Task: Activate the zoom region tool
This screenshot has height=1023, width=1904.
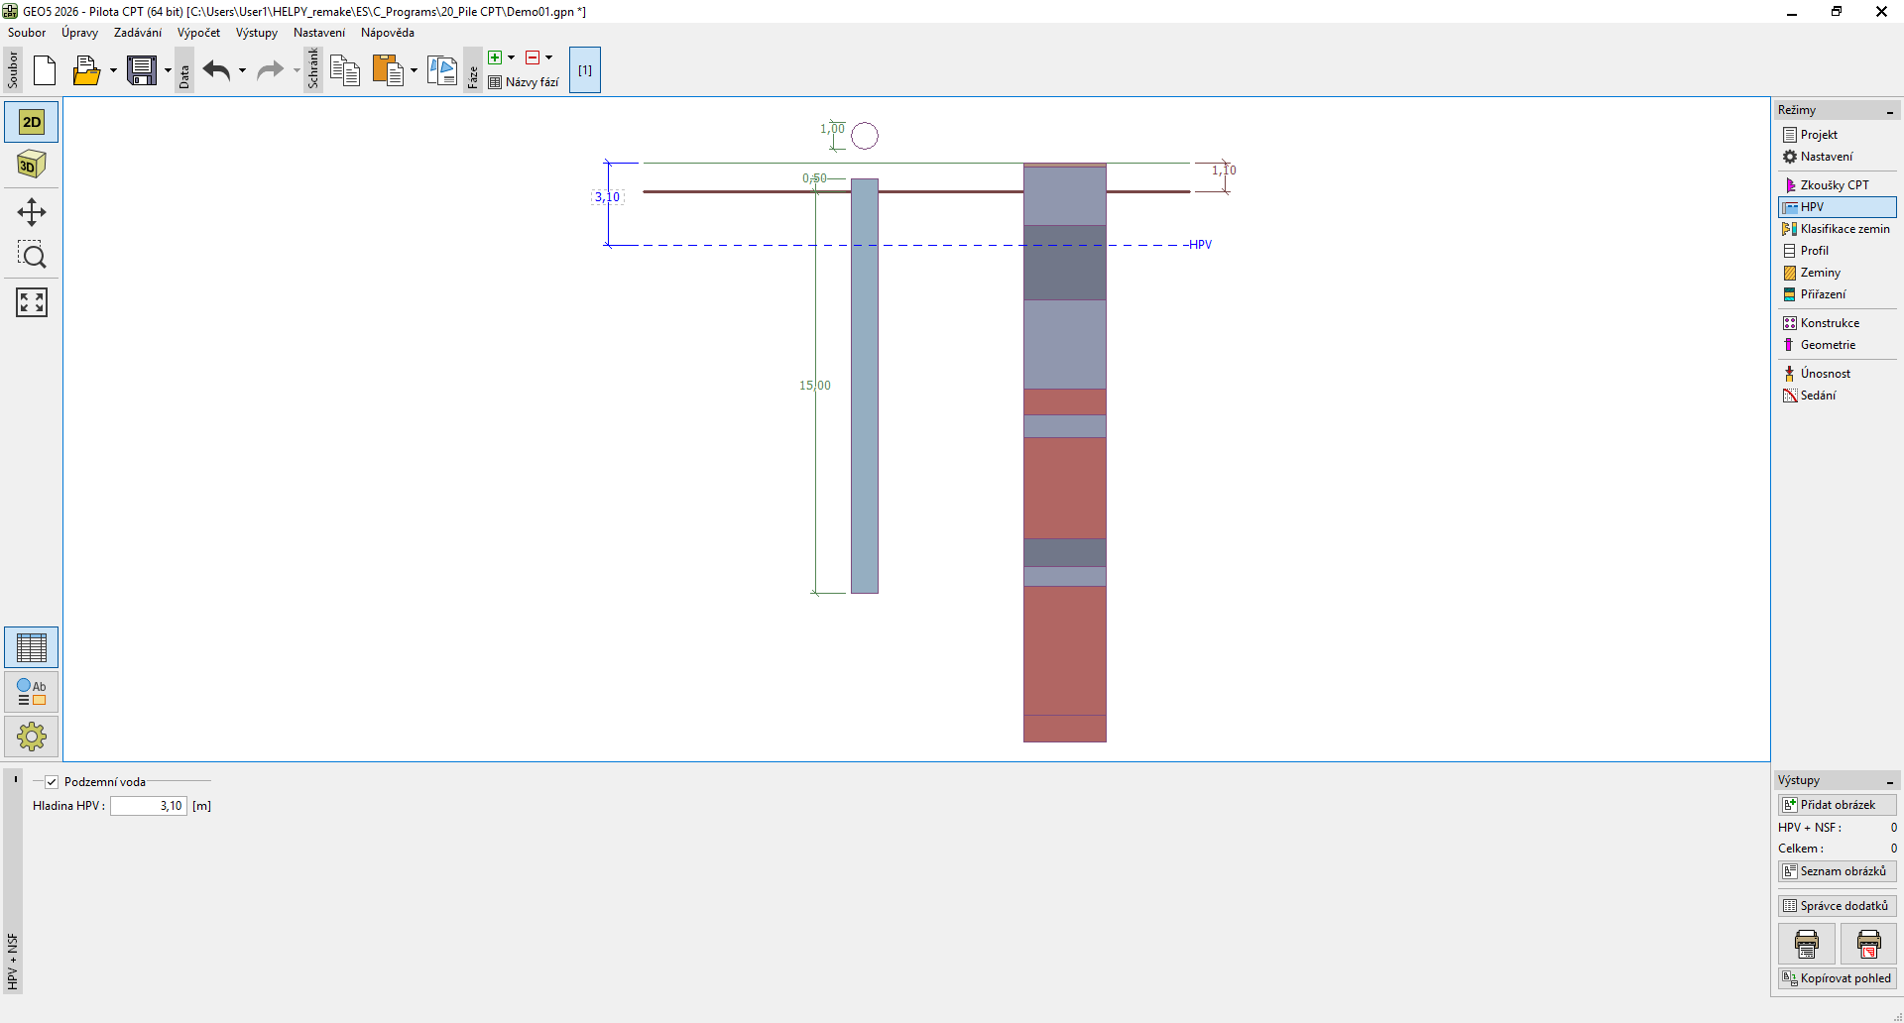Action: (x=32, y=256)
